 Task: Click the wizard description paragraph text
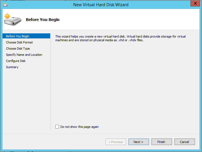pos(120,38)
